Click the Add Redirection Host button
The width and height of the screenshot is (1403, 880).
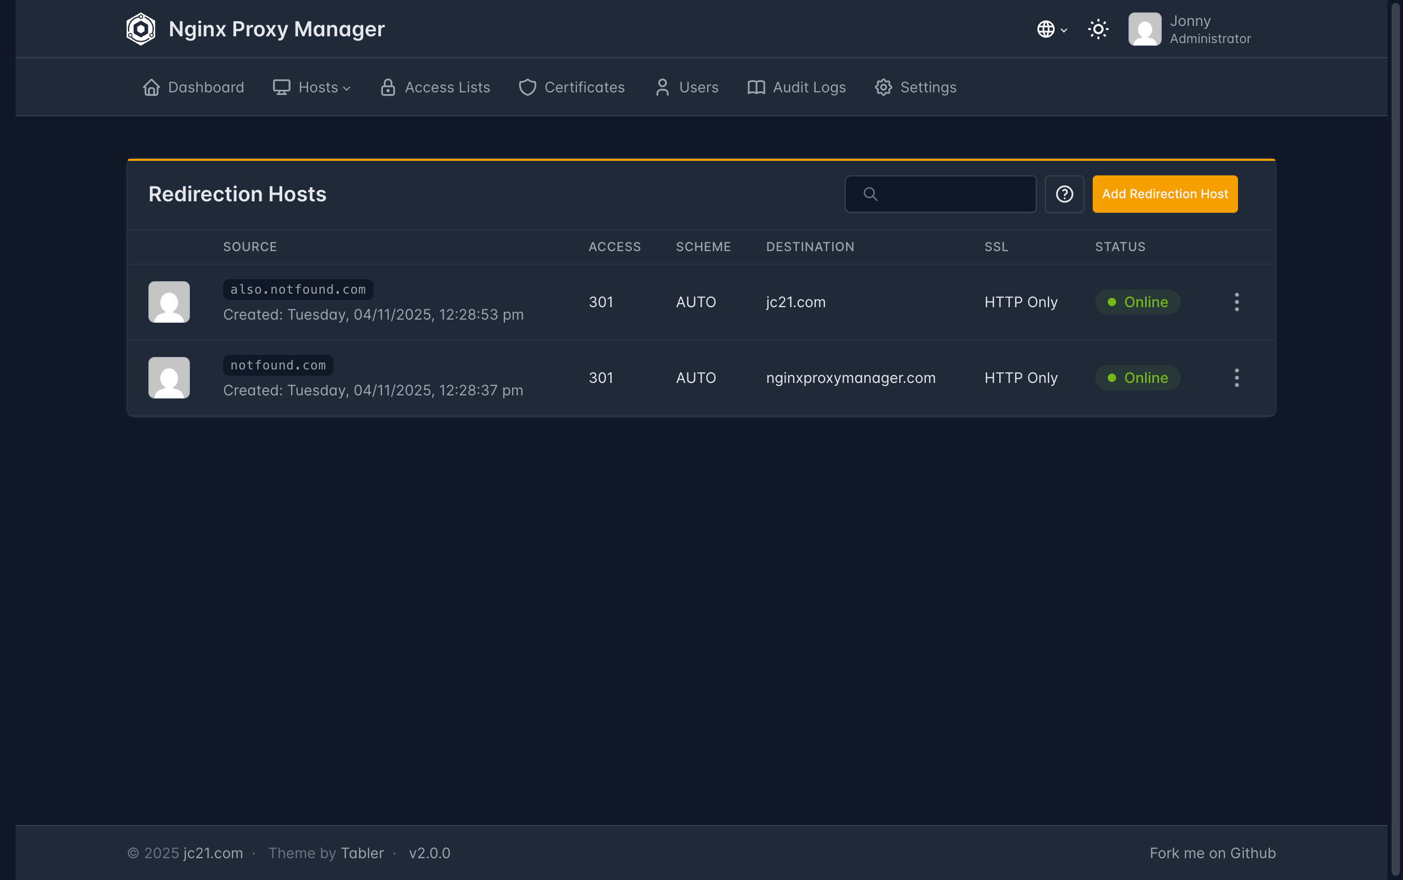click(1164, 194)
